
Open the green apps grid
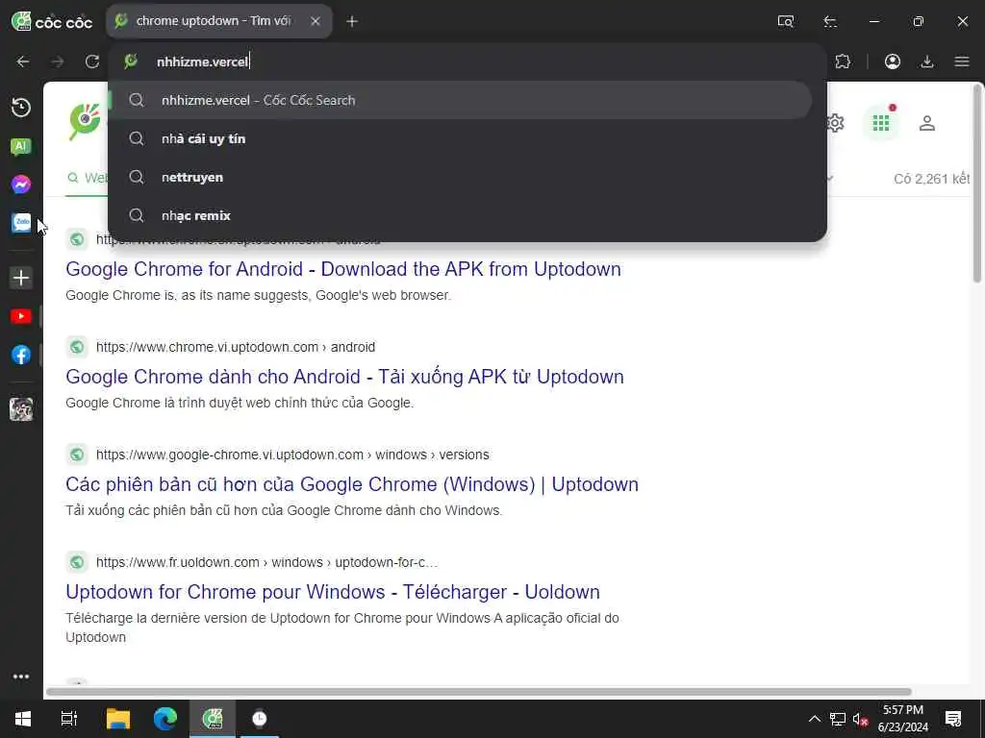point(881,123)
